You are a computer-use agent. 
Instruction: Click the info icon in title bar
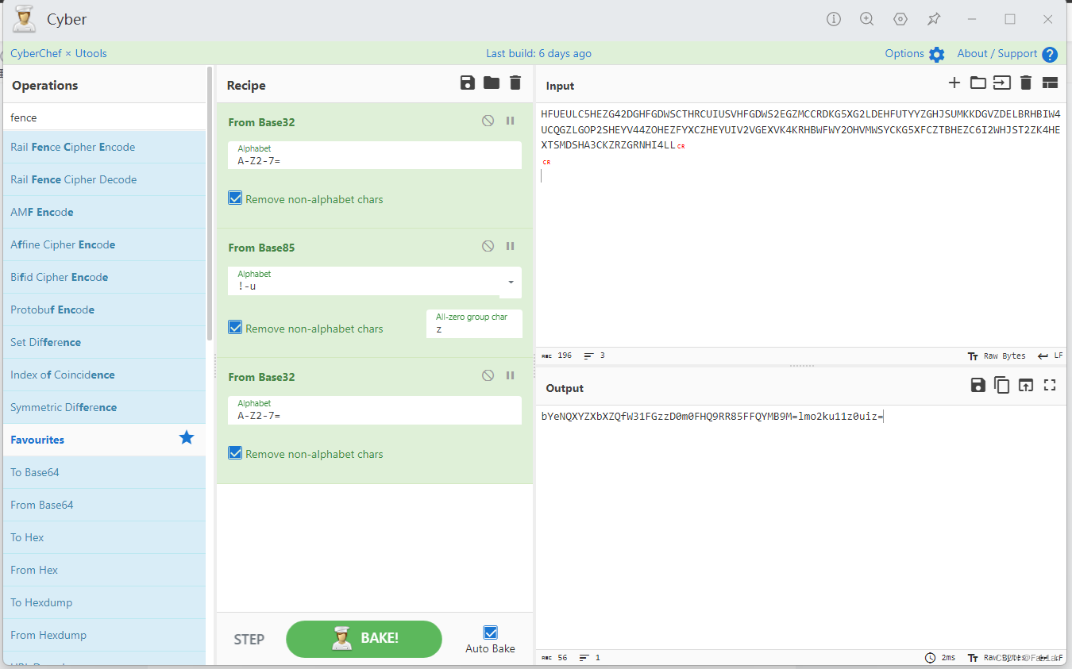(x=834, y=19)
